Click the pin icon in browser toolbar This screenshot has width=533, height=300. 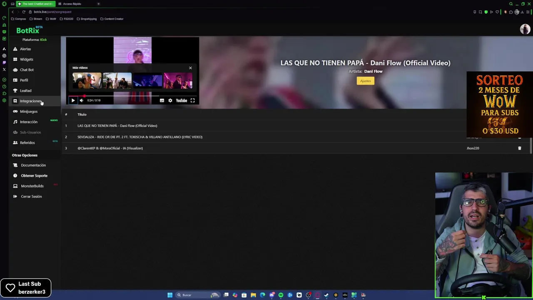tap(475, 12)
